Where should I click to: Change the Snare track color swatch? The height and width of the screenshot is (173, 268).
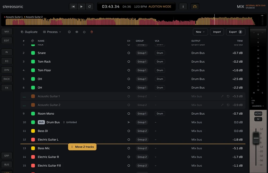tap(33, 53)
